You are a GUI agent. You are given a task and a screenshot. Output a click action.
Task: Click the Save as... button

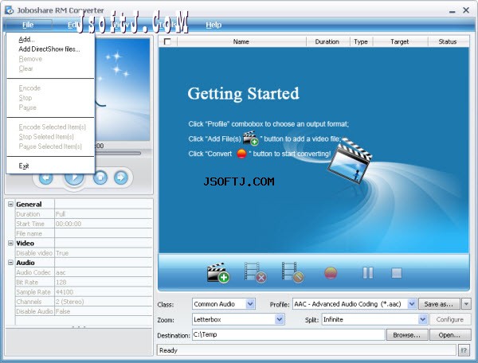439,304
